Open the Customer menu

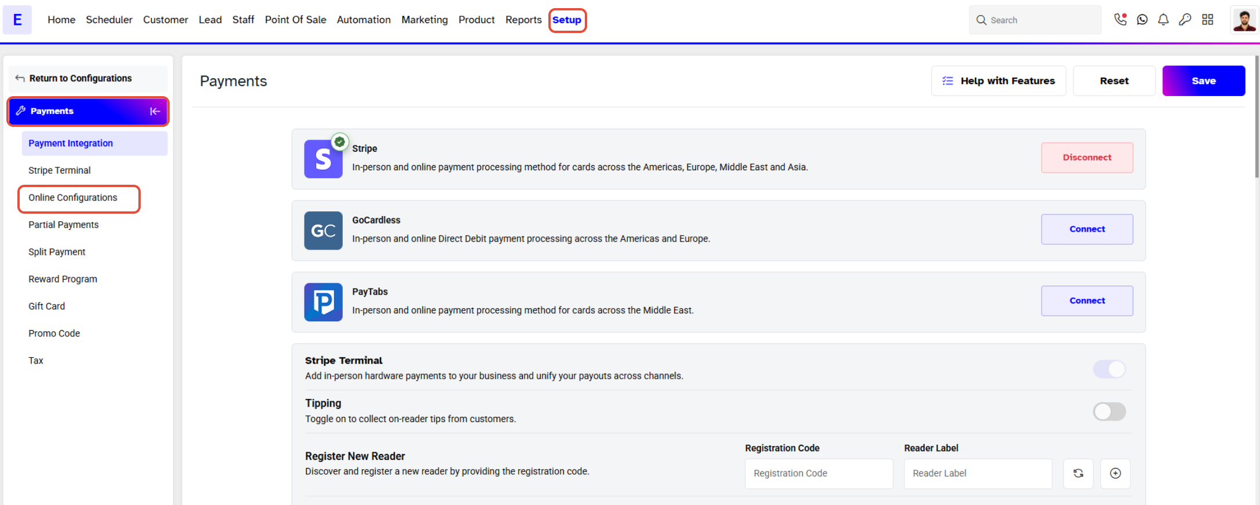(166, 20)
